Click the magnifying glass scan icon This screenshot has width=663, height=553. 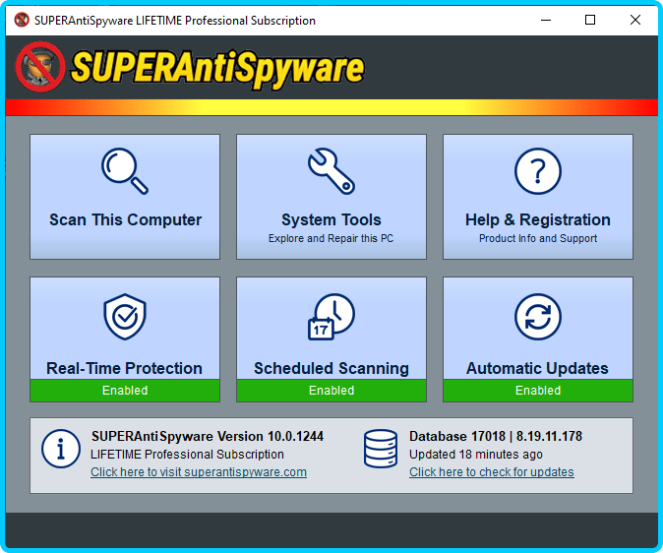[x=125, y=171]
